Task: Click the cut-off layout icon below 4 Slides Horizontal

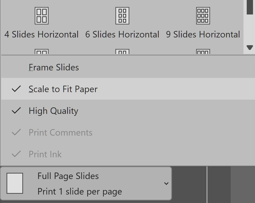Action: point(41,52)
